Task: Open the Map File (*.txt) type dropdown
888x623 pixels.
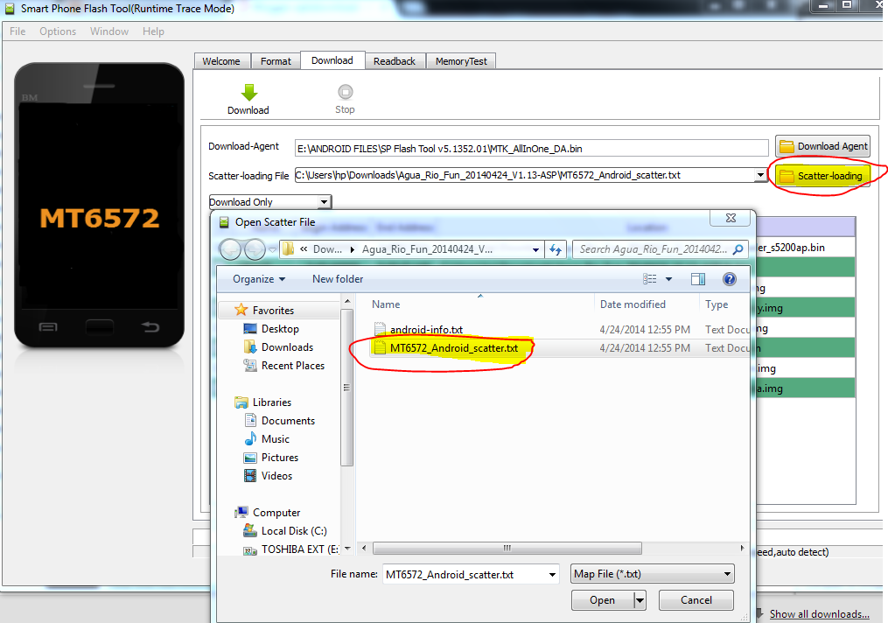Action: pyautogui.click(x=653, y=574)
